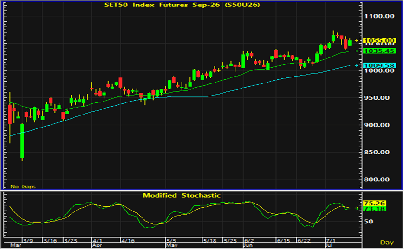Click the 3/16 date marker
Screen dimensions: 404x249
point(50,241)
